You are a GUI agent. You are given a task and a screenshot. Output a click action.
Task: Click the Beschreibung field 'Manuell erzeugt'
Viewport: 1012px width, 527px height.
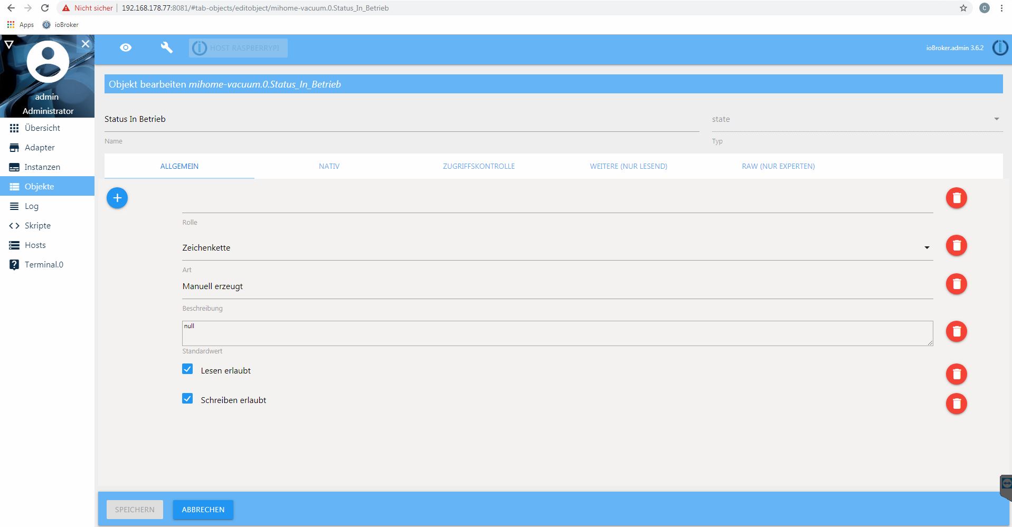pos(557,286)
